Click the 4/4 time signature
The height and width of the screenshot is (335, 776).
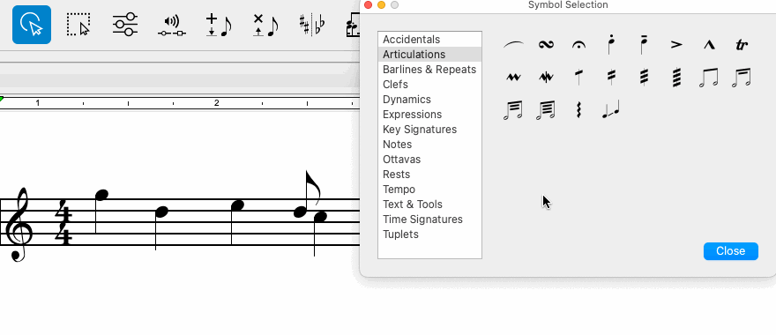[63, 222]
